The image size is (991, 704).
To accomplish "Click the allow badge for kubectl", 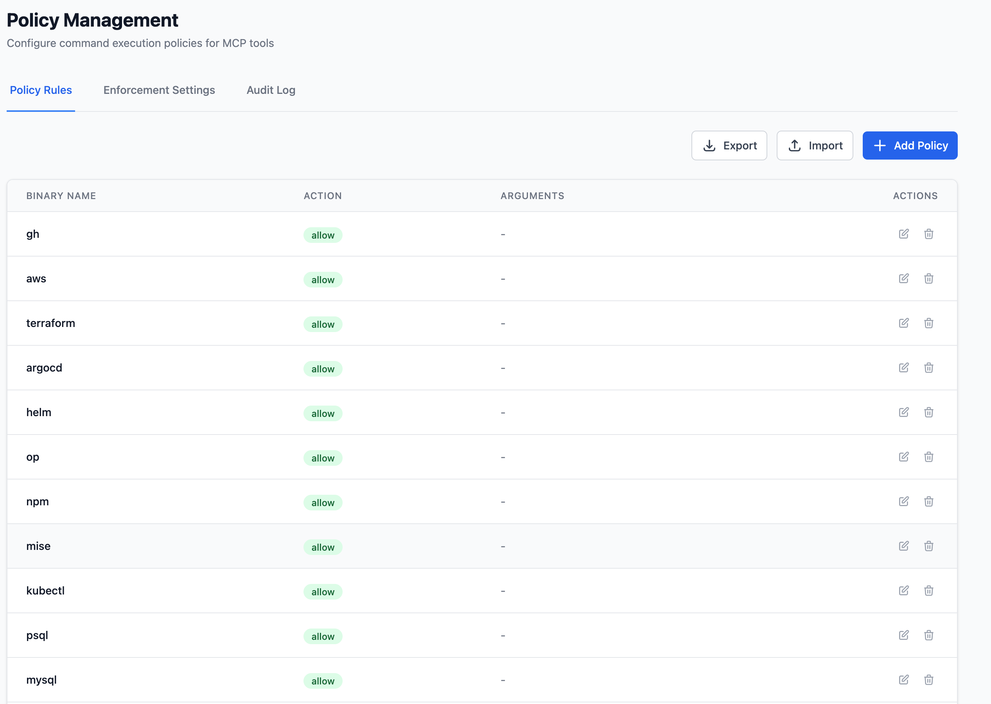I will tap(323, 591).
